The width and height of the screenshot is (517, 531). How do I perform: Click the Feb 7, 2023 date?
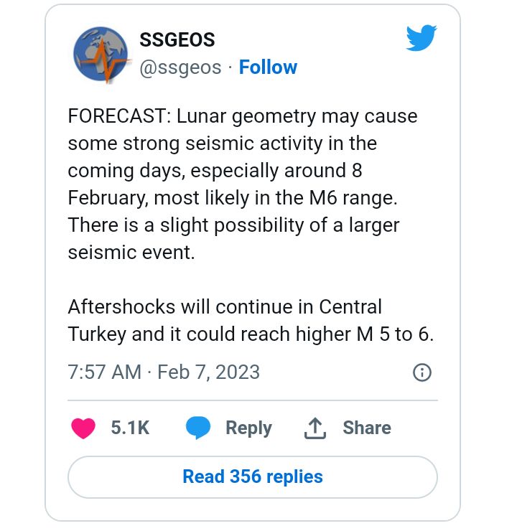pos(209,372)
